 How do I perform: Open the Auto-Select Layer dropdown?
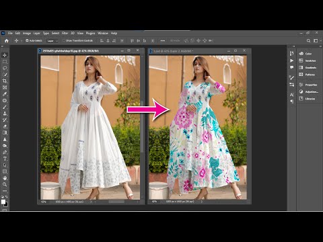coord(52,41)
